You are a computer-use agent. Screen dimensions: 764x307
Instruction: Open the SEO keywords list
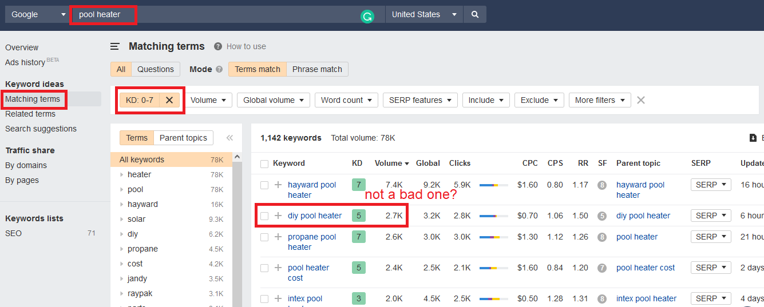[13, 233]
